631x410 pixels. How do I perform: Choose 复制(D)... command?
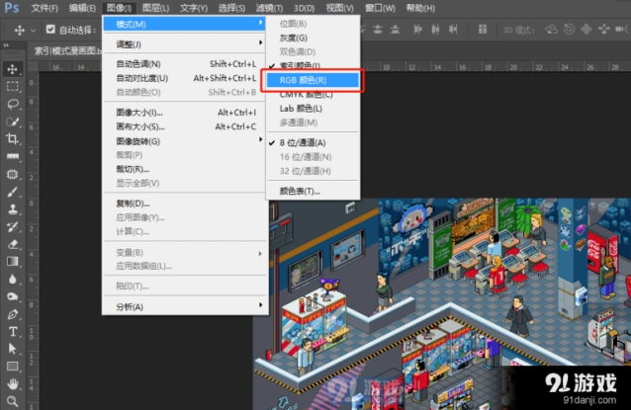(x=184, y=204)
